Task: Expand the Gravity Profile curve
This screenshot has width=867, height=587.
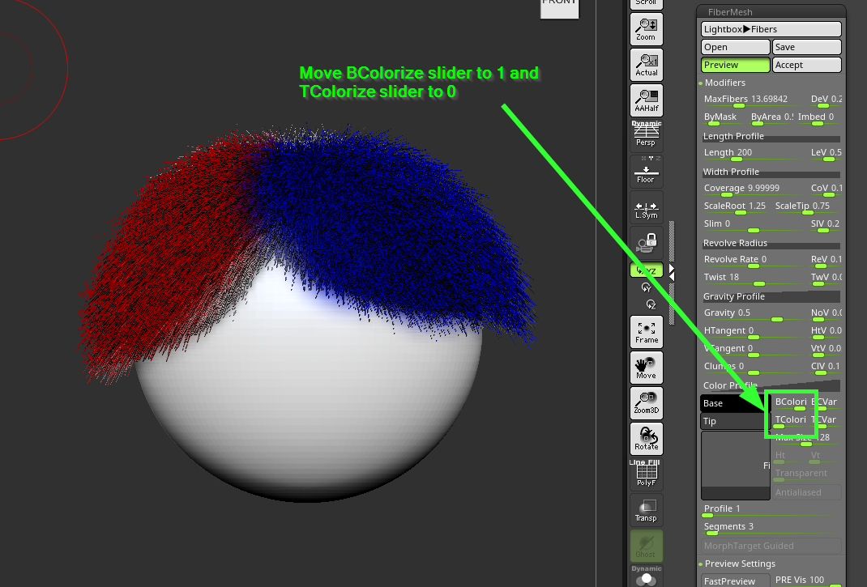Action: [771, 296]
